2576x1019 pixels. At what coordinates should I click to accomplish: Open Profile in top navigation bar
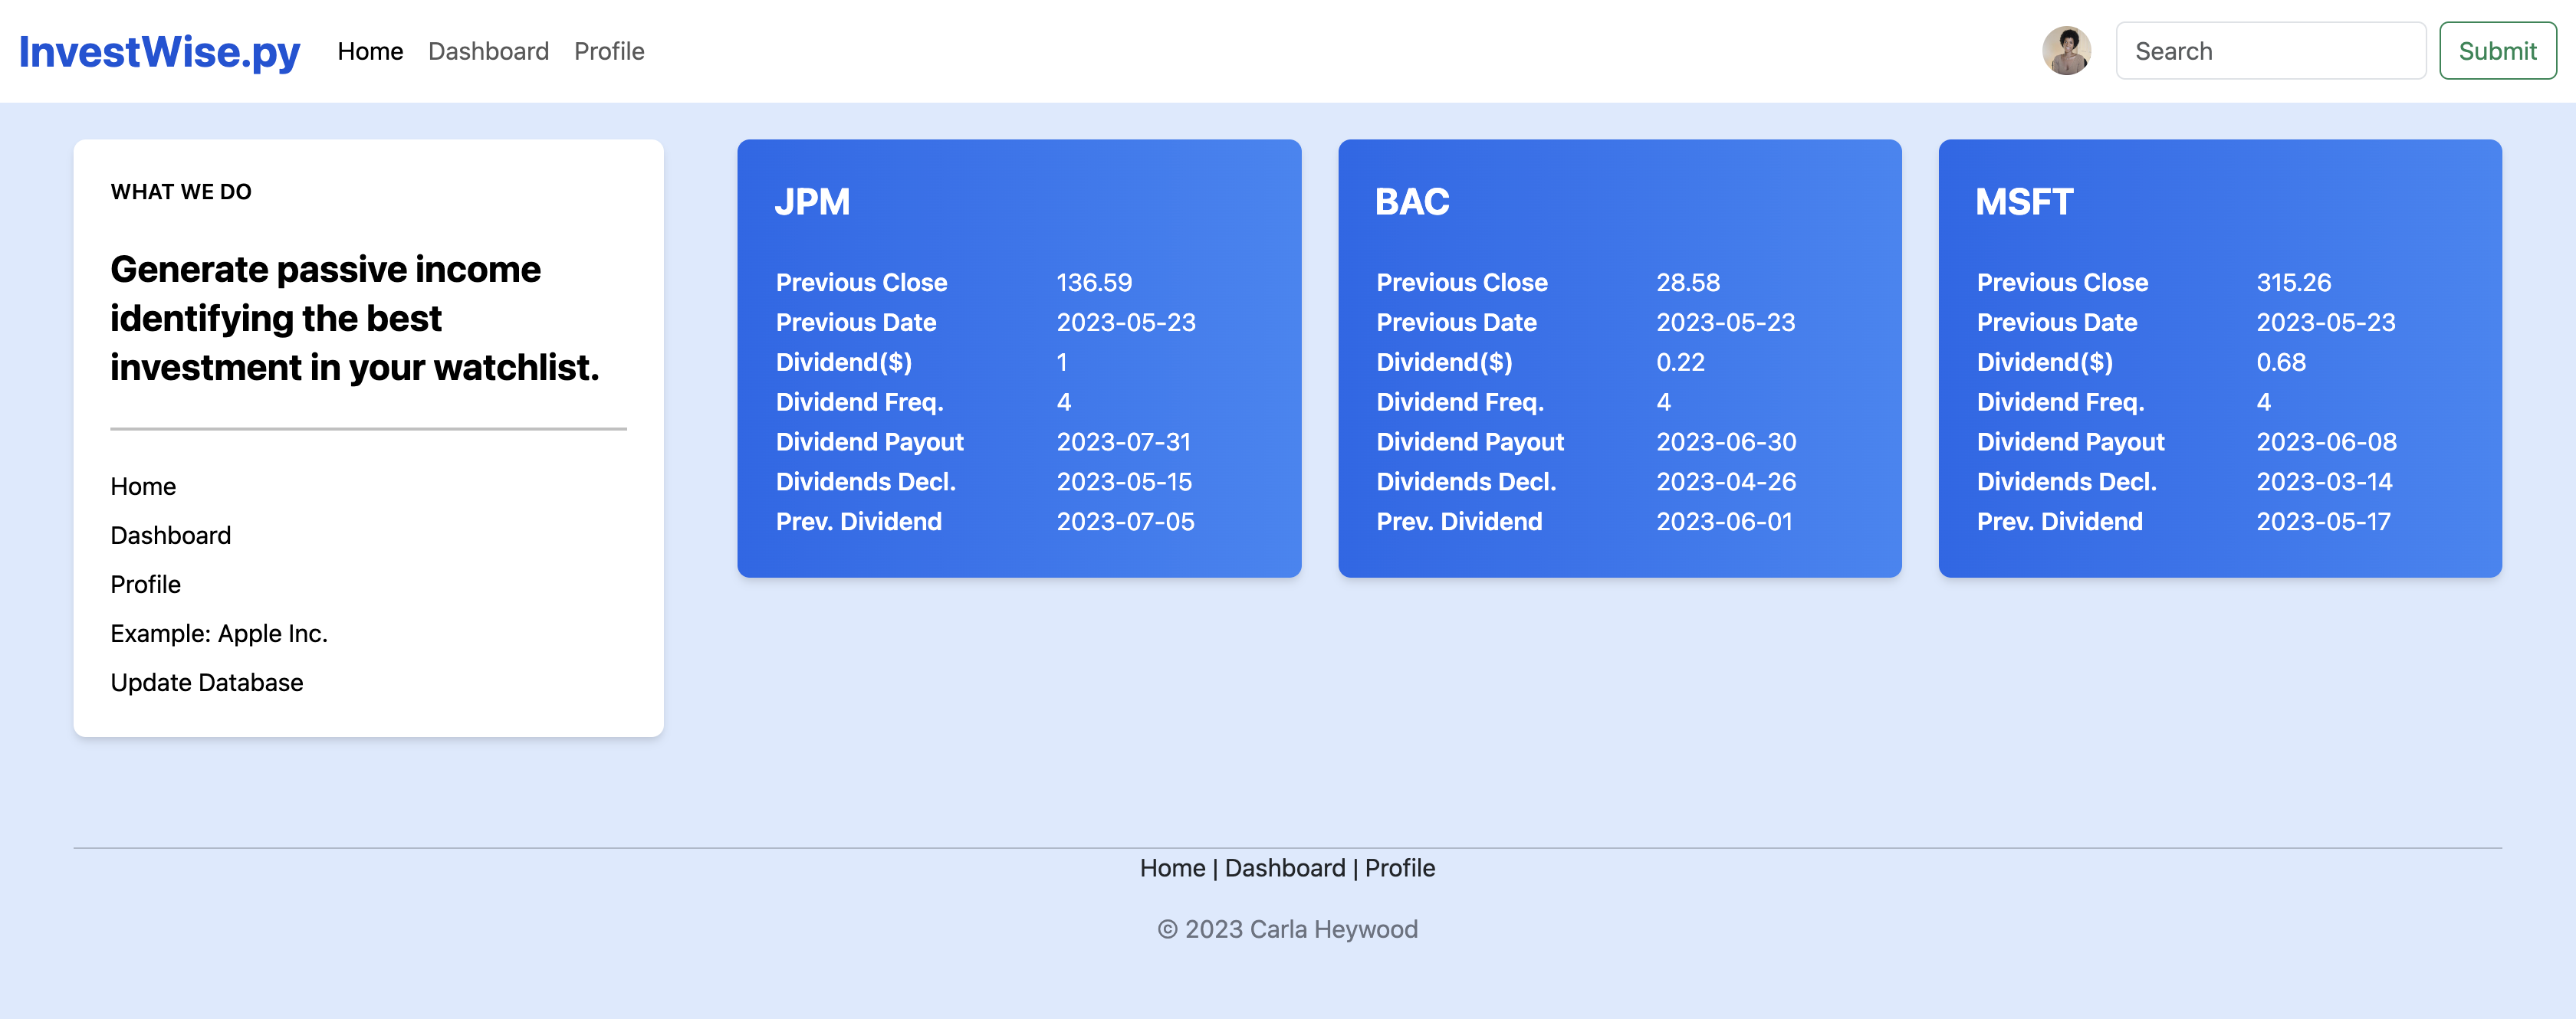[608, 51]
